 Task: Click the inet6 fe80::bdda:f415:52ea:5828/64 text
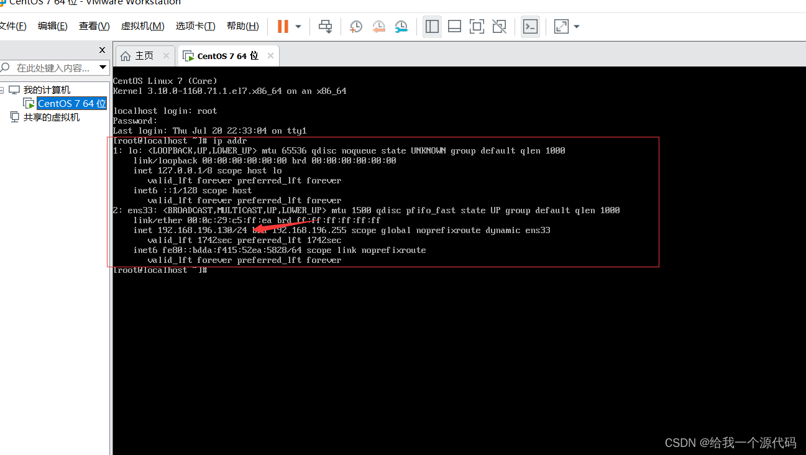pyautogui.click(x=217, y=250)
